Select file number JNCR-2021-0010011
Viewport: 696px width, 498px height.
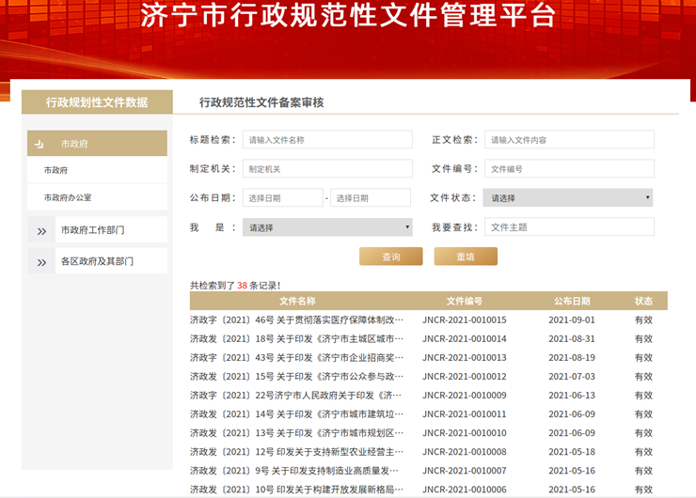[x=465, y=414]
